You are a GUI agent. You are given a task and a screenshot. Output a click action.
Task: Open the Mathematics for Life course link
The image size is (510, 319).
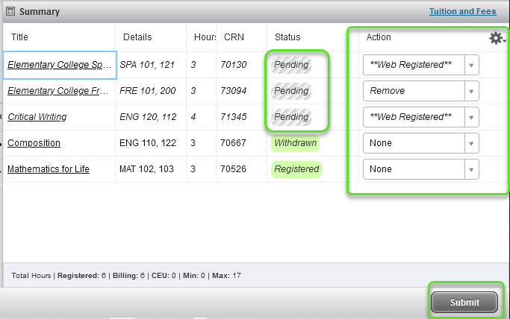[x=49, y=168]
